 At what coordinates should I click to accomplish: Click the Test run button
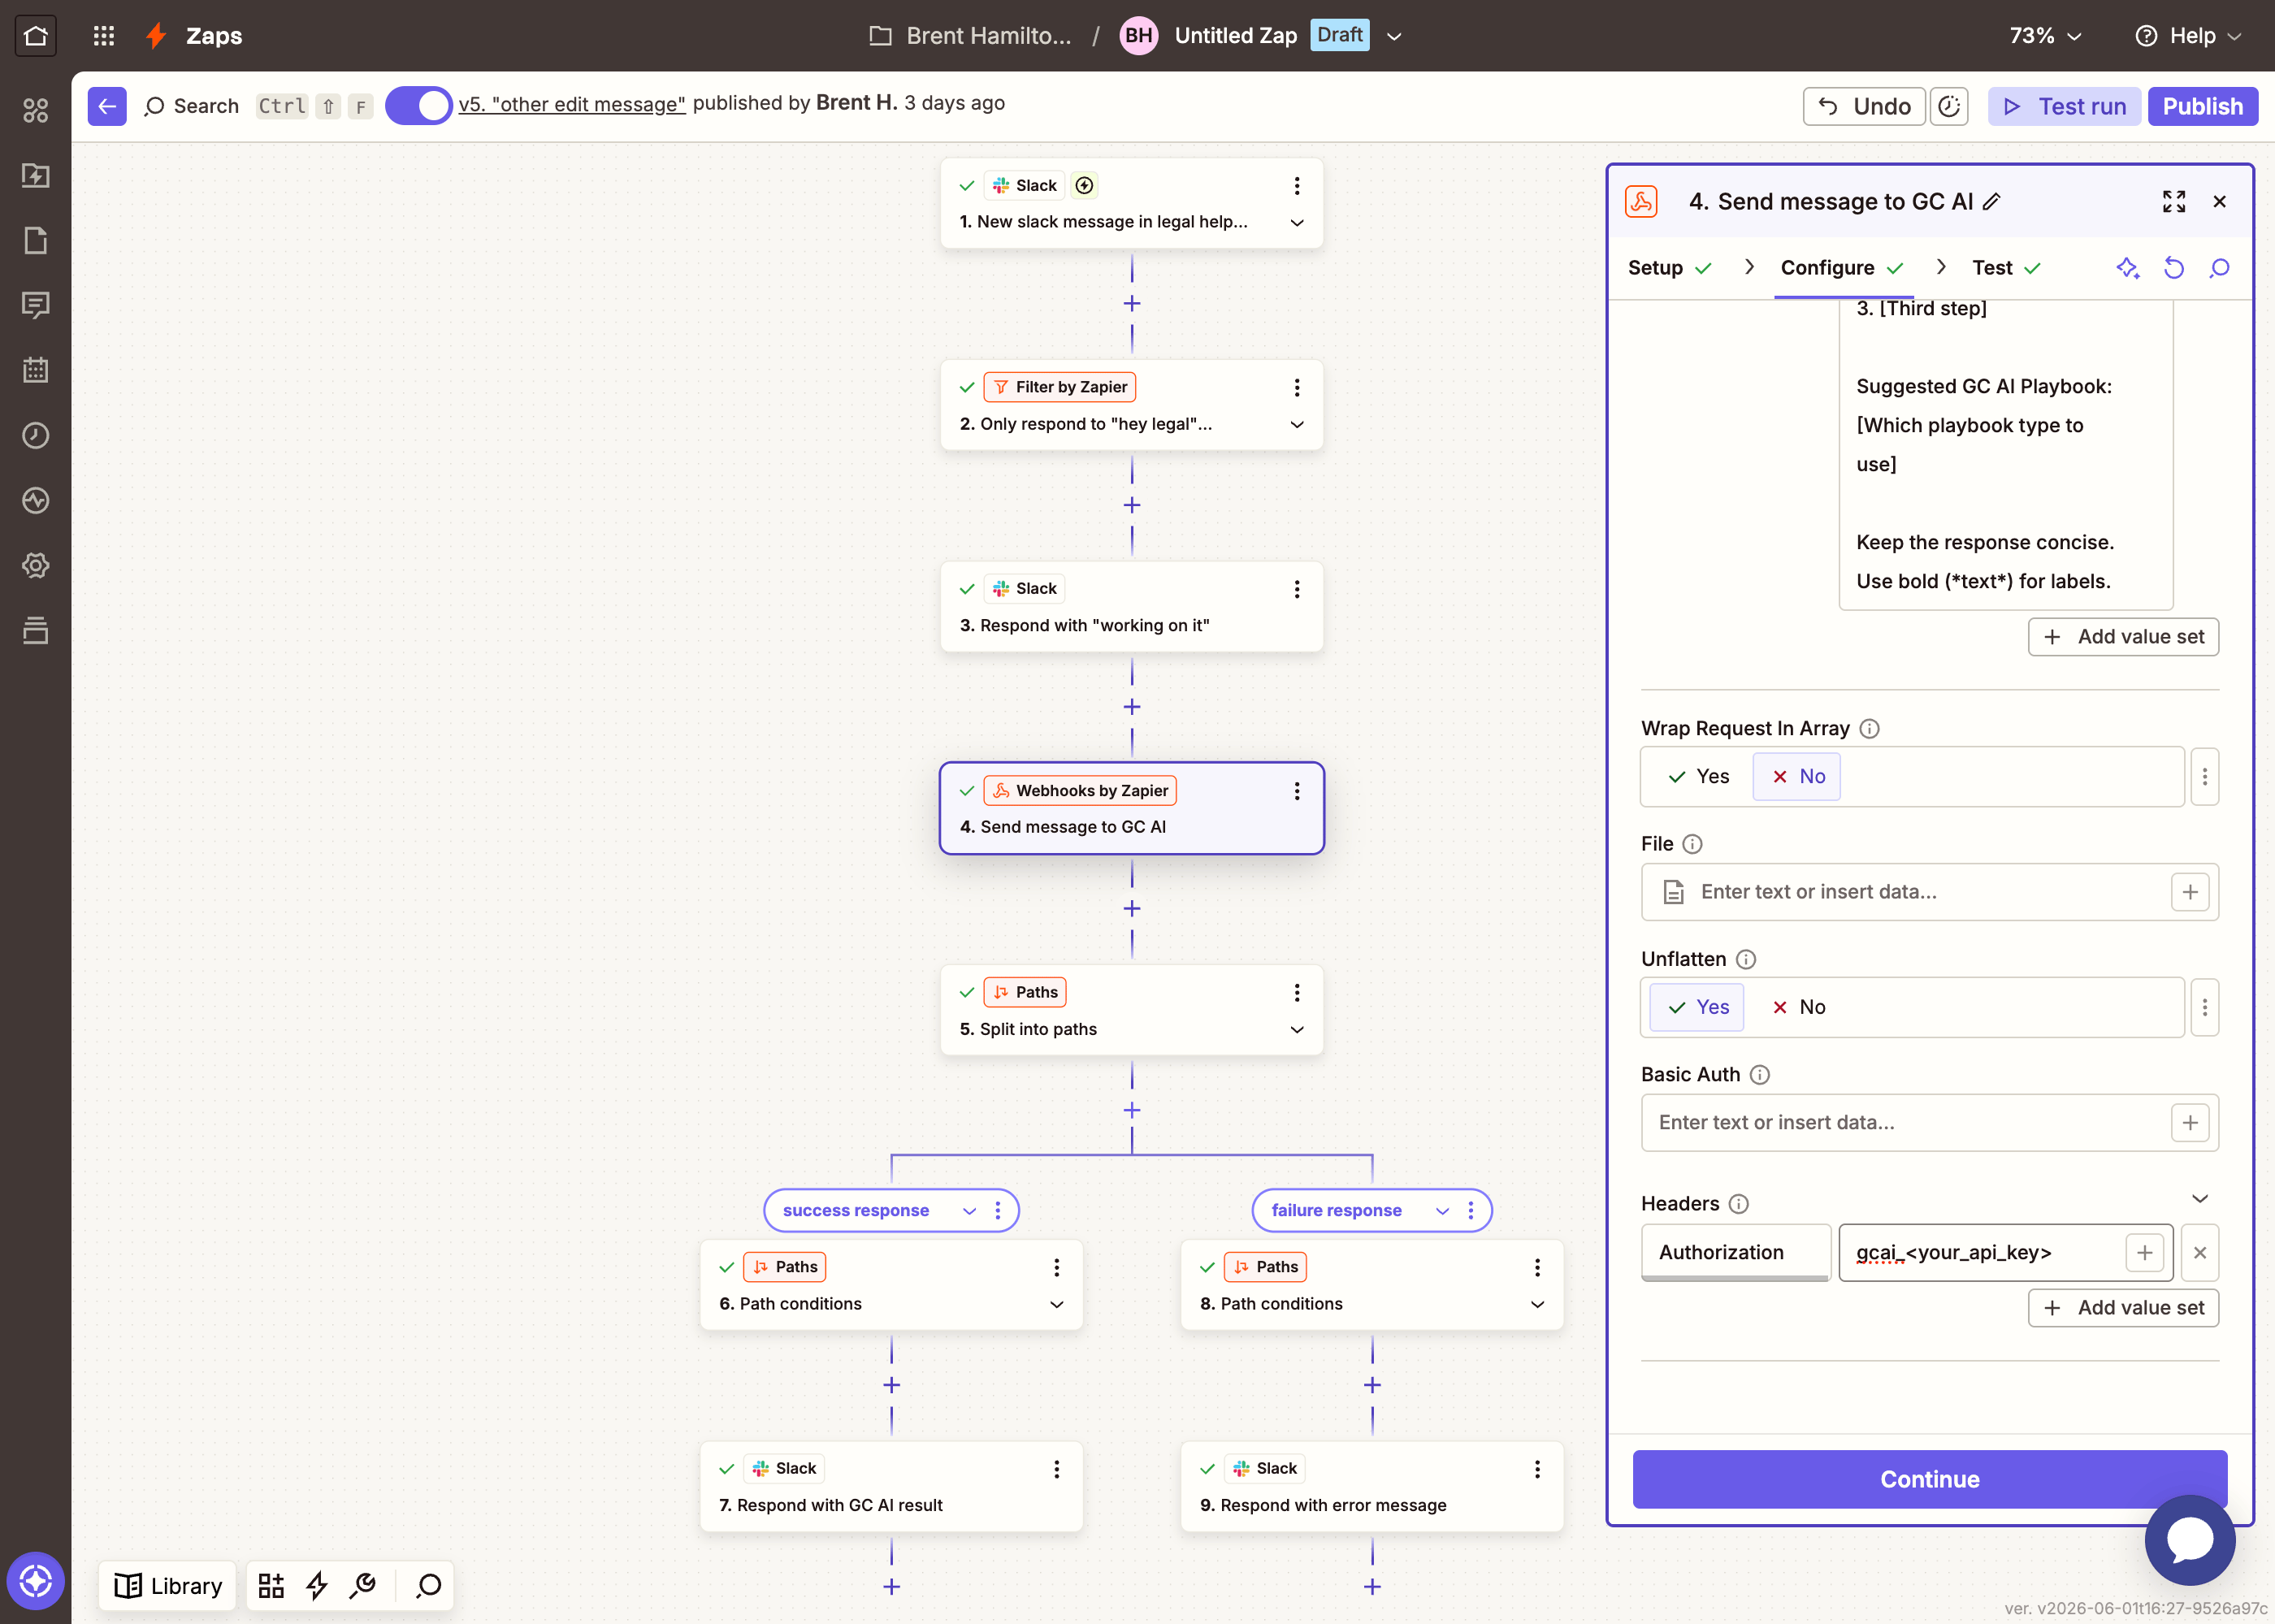2064,106
